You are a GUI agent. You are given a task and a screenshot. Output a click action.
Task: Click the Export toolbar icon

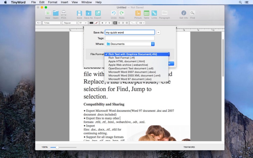pos(98,13)
